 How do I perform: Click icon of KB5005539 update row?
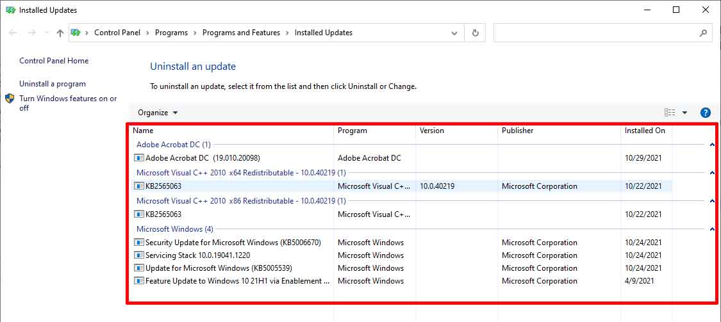(139, 268)
